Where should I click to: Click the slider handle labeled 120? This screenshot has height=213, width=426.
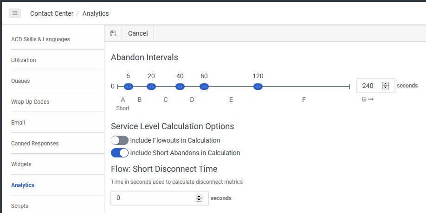(x=258, y=87)
